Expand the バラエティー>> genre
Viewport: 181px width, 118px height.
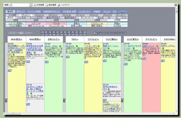click(x=97, y=23)
